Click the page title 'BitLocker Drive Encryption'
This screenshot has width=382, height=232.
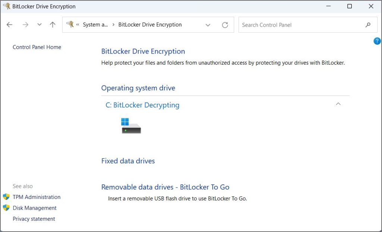click(143, 51)
